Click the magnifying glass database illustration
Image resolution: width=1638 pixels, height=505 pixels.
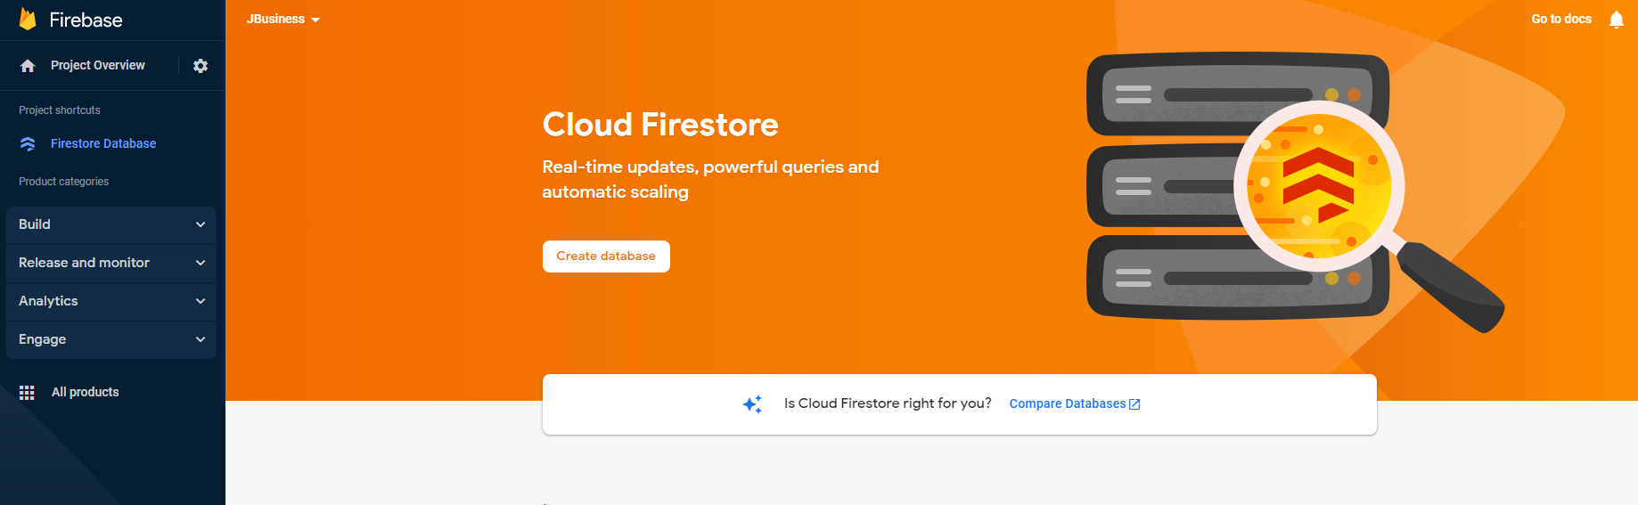1317,187
